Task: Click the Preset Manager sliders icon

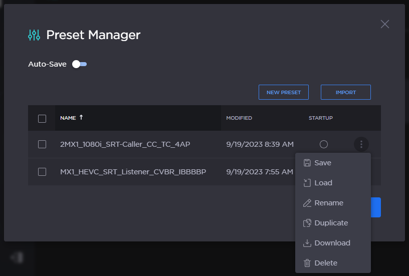Action: pos(34,35)
